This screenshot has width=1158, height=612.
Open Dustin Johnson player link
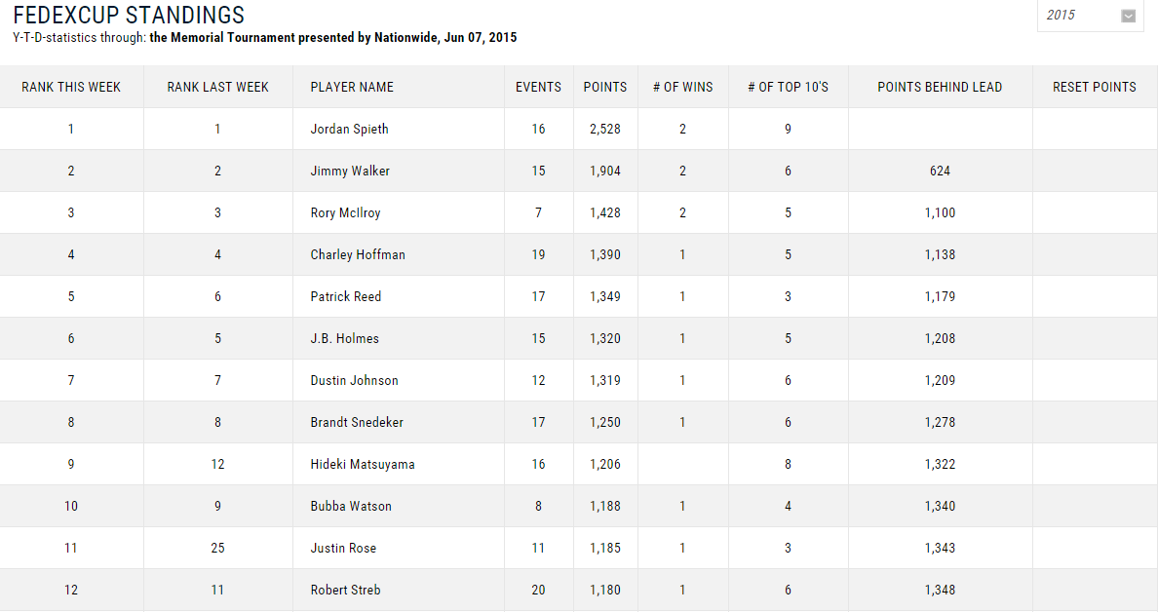tap(354, 381)
